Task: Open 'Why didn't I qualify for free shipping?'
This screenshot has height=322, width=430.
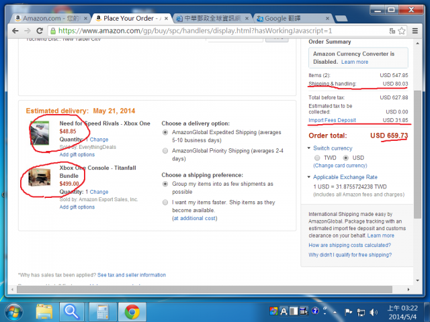Action: pos(350,255)
